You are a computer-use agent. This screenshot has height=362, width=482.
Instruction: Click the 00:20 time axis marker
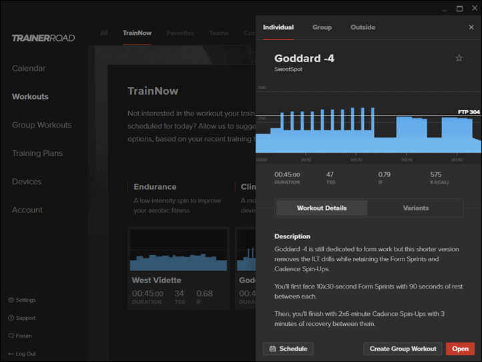356,160
